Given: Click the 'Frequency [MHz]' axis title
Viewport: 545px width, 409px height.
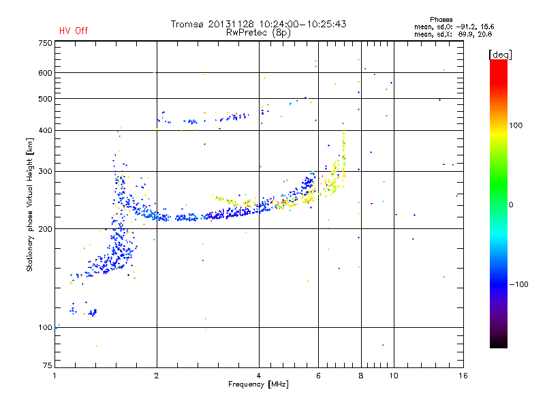Looking at the screenshot, I should point(258,384).
